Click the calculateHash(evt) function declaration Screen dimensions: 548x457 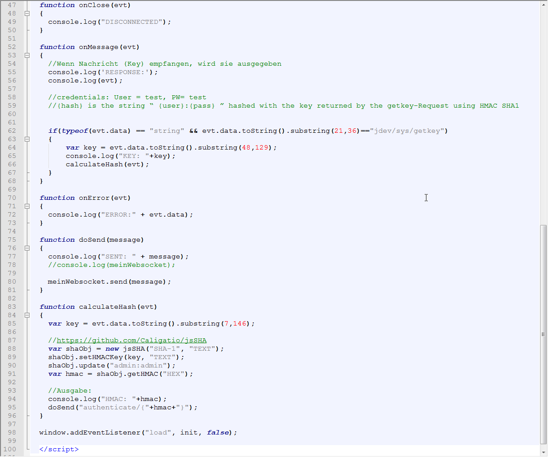tap(98, 307)
